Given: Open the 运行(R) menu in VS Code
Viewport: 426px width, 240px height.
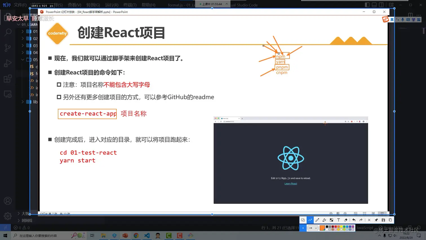Looking at the screenshot, I should [x=112, y=5].
